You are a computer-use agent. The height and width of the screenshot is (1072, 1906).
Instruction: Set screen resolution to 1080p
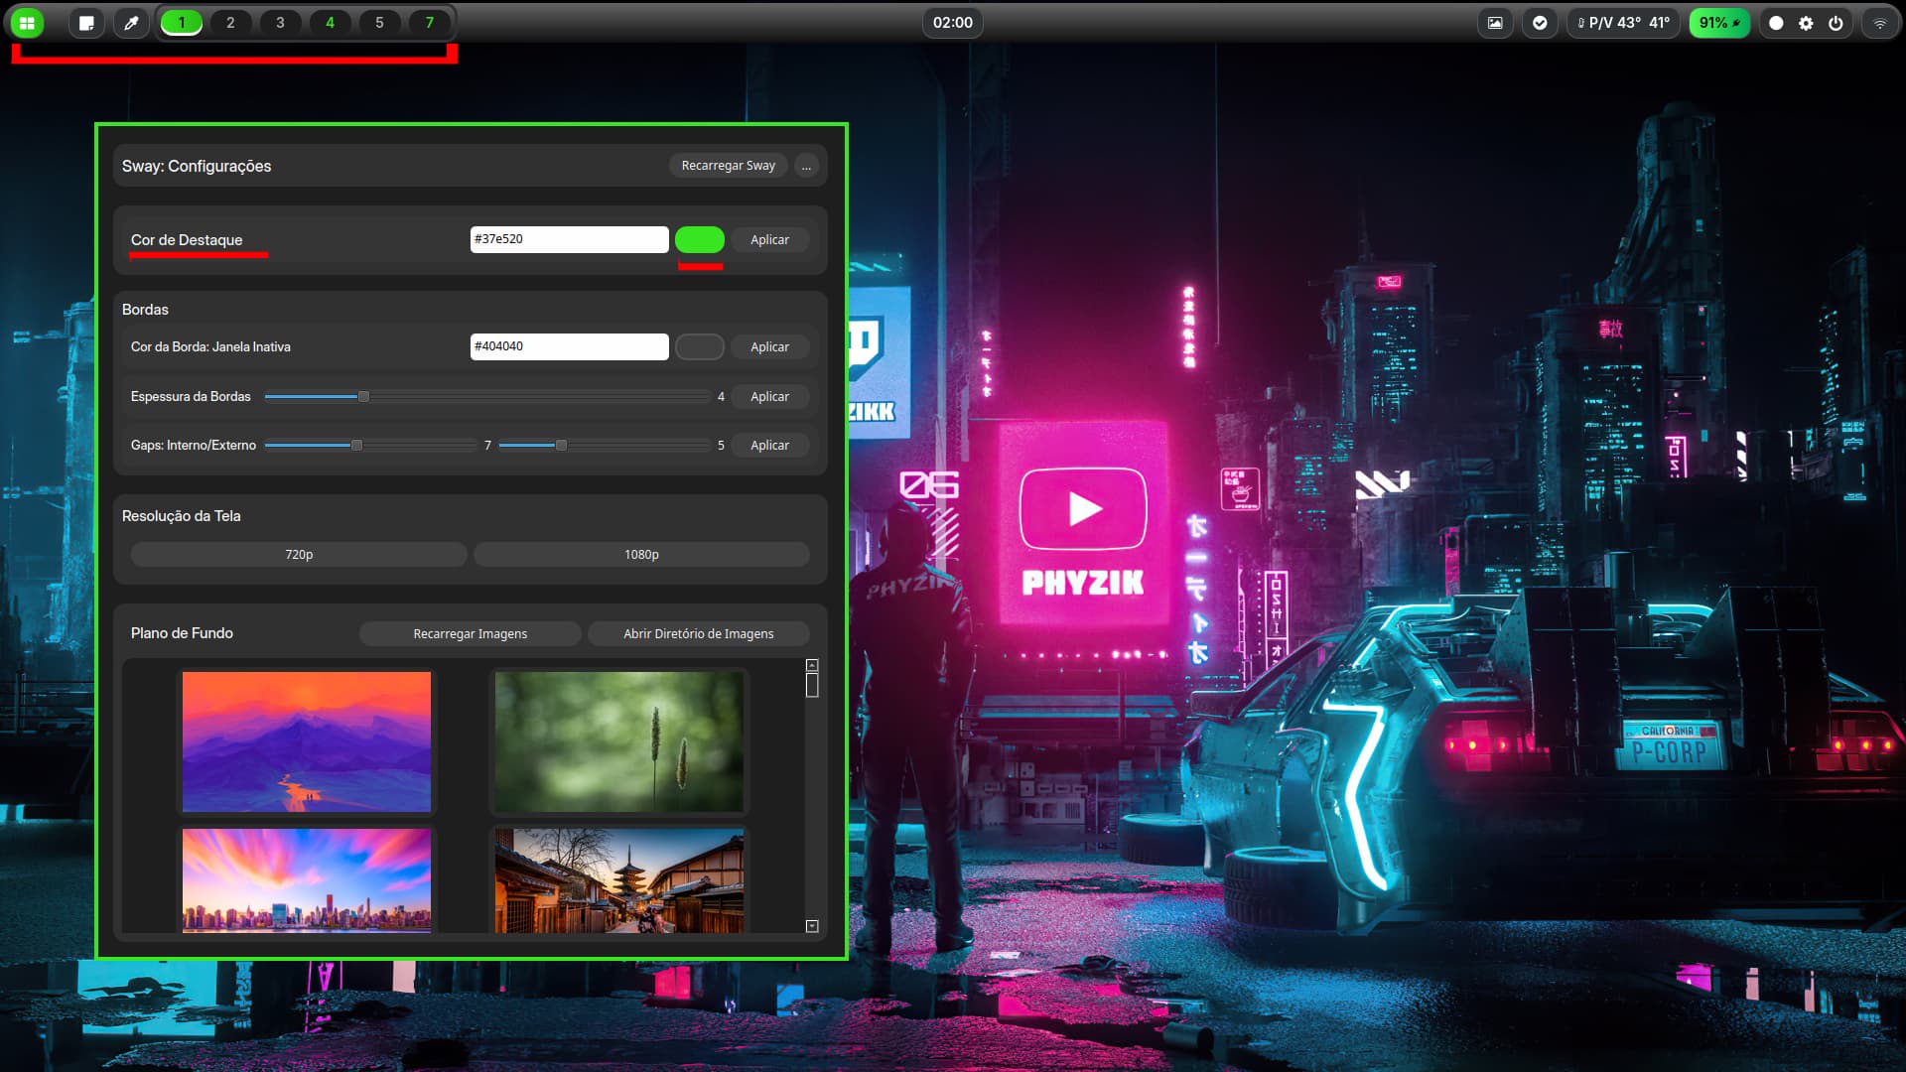click(x=641, y=554)
